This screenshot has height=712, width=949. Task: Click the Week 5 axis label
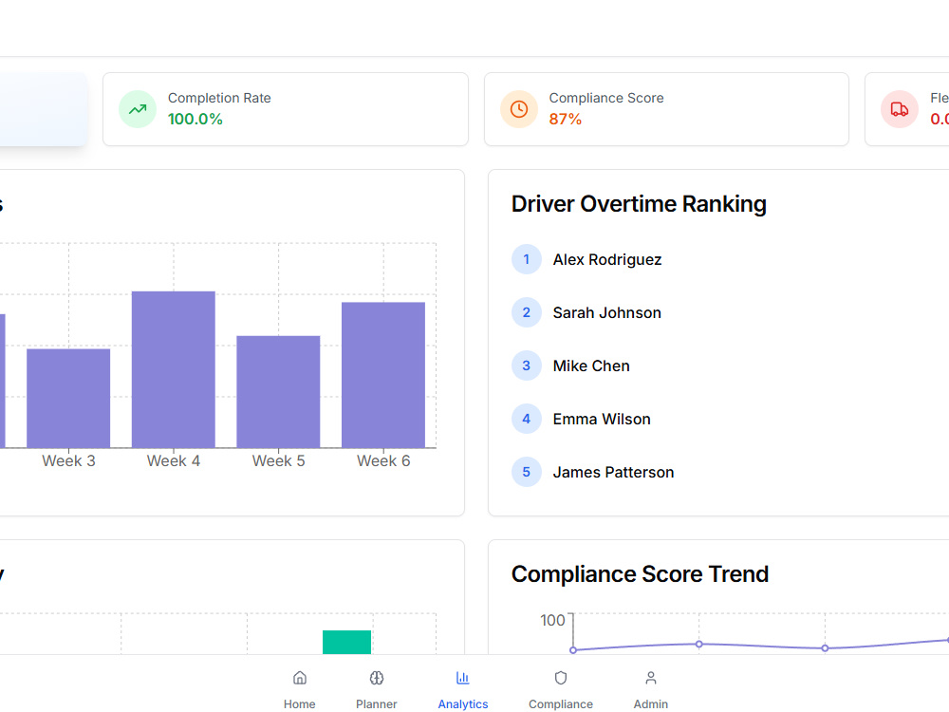278,460
